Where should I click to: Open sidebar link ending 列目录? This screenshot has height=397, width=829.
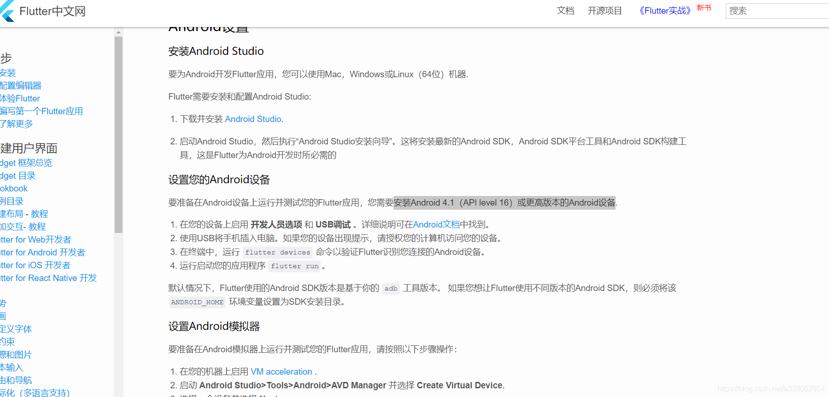[12, 201]
